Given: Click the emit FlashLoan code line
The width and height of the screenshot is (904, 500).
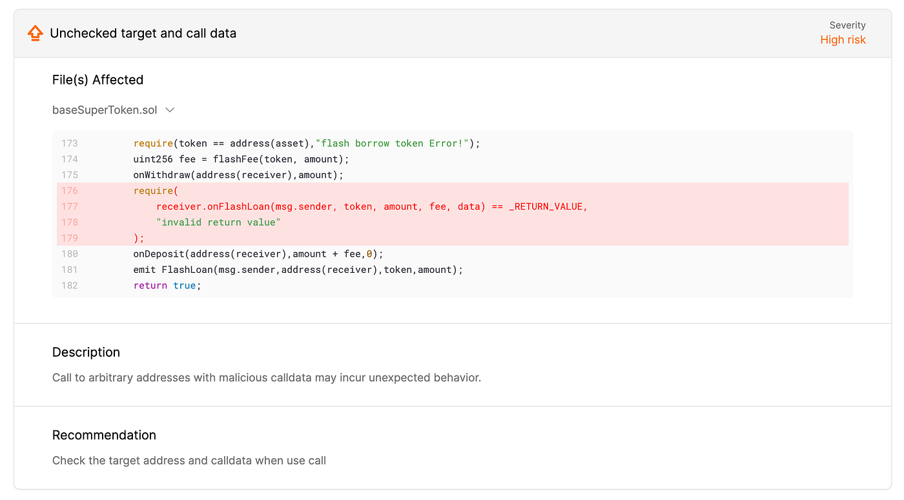Looking at the screenshot, I should coord(298,270).
